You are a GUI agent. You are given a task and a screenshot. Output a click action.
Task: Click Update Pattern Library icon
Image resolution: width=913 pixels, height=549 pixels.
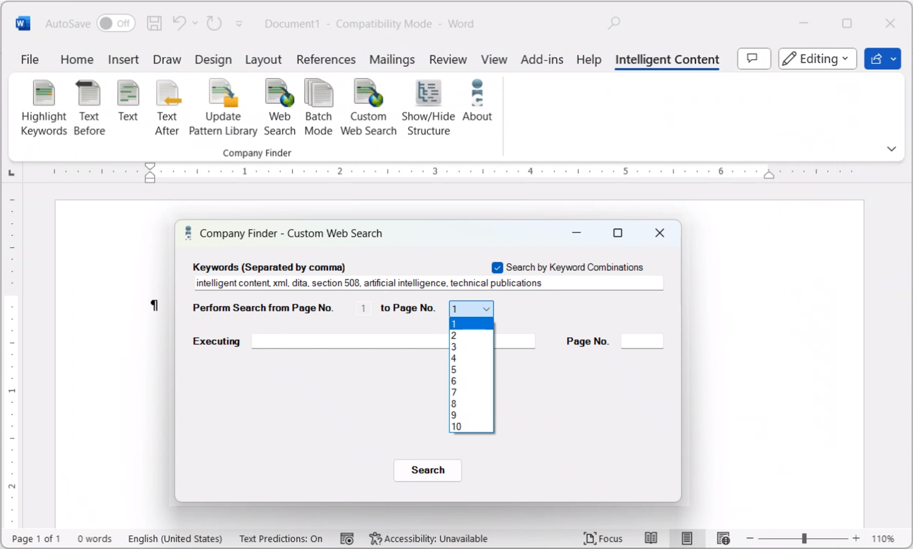click(x=223, y=108)
